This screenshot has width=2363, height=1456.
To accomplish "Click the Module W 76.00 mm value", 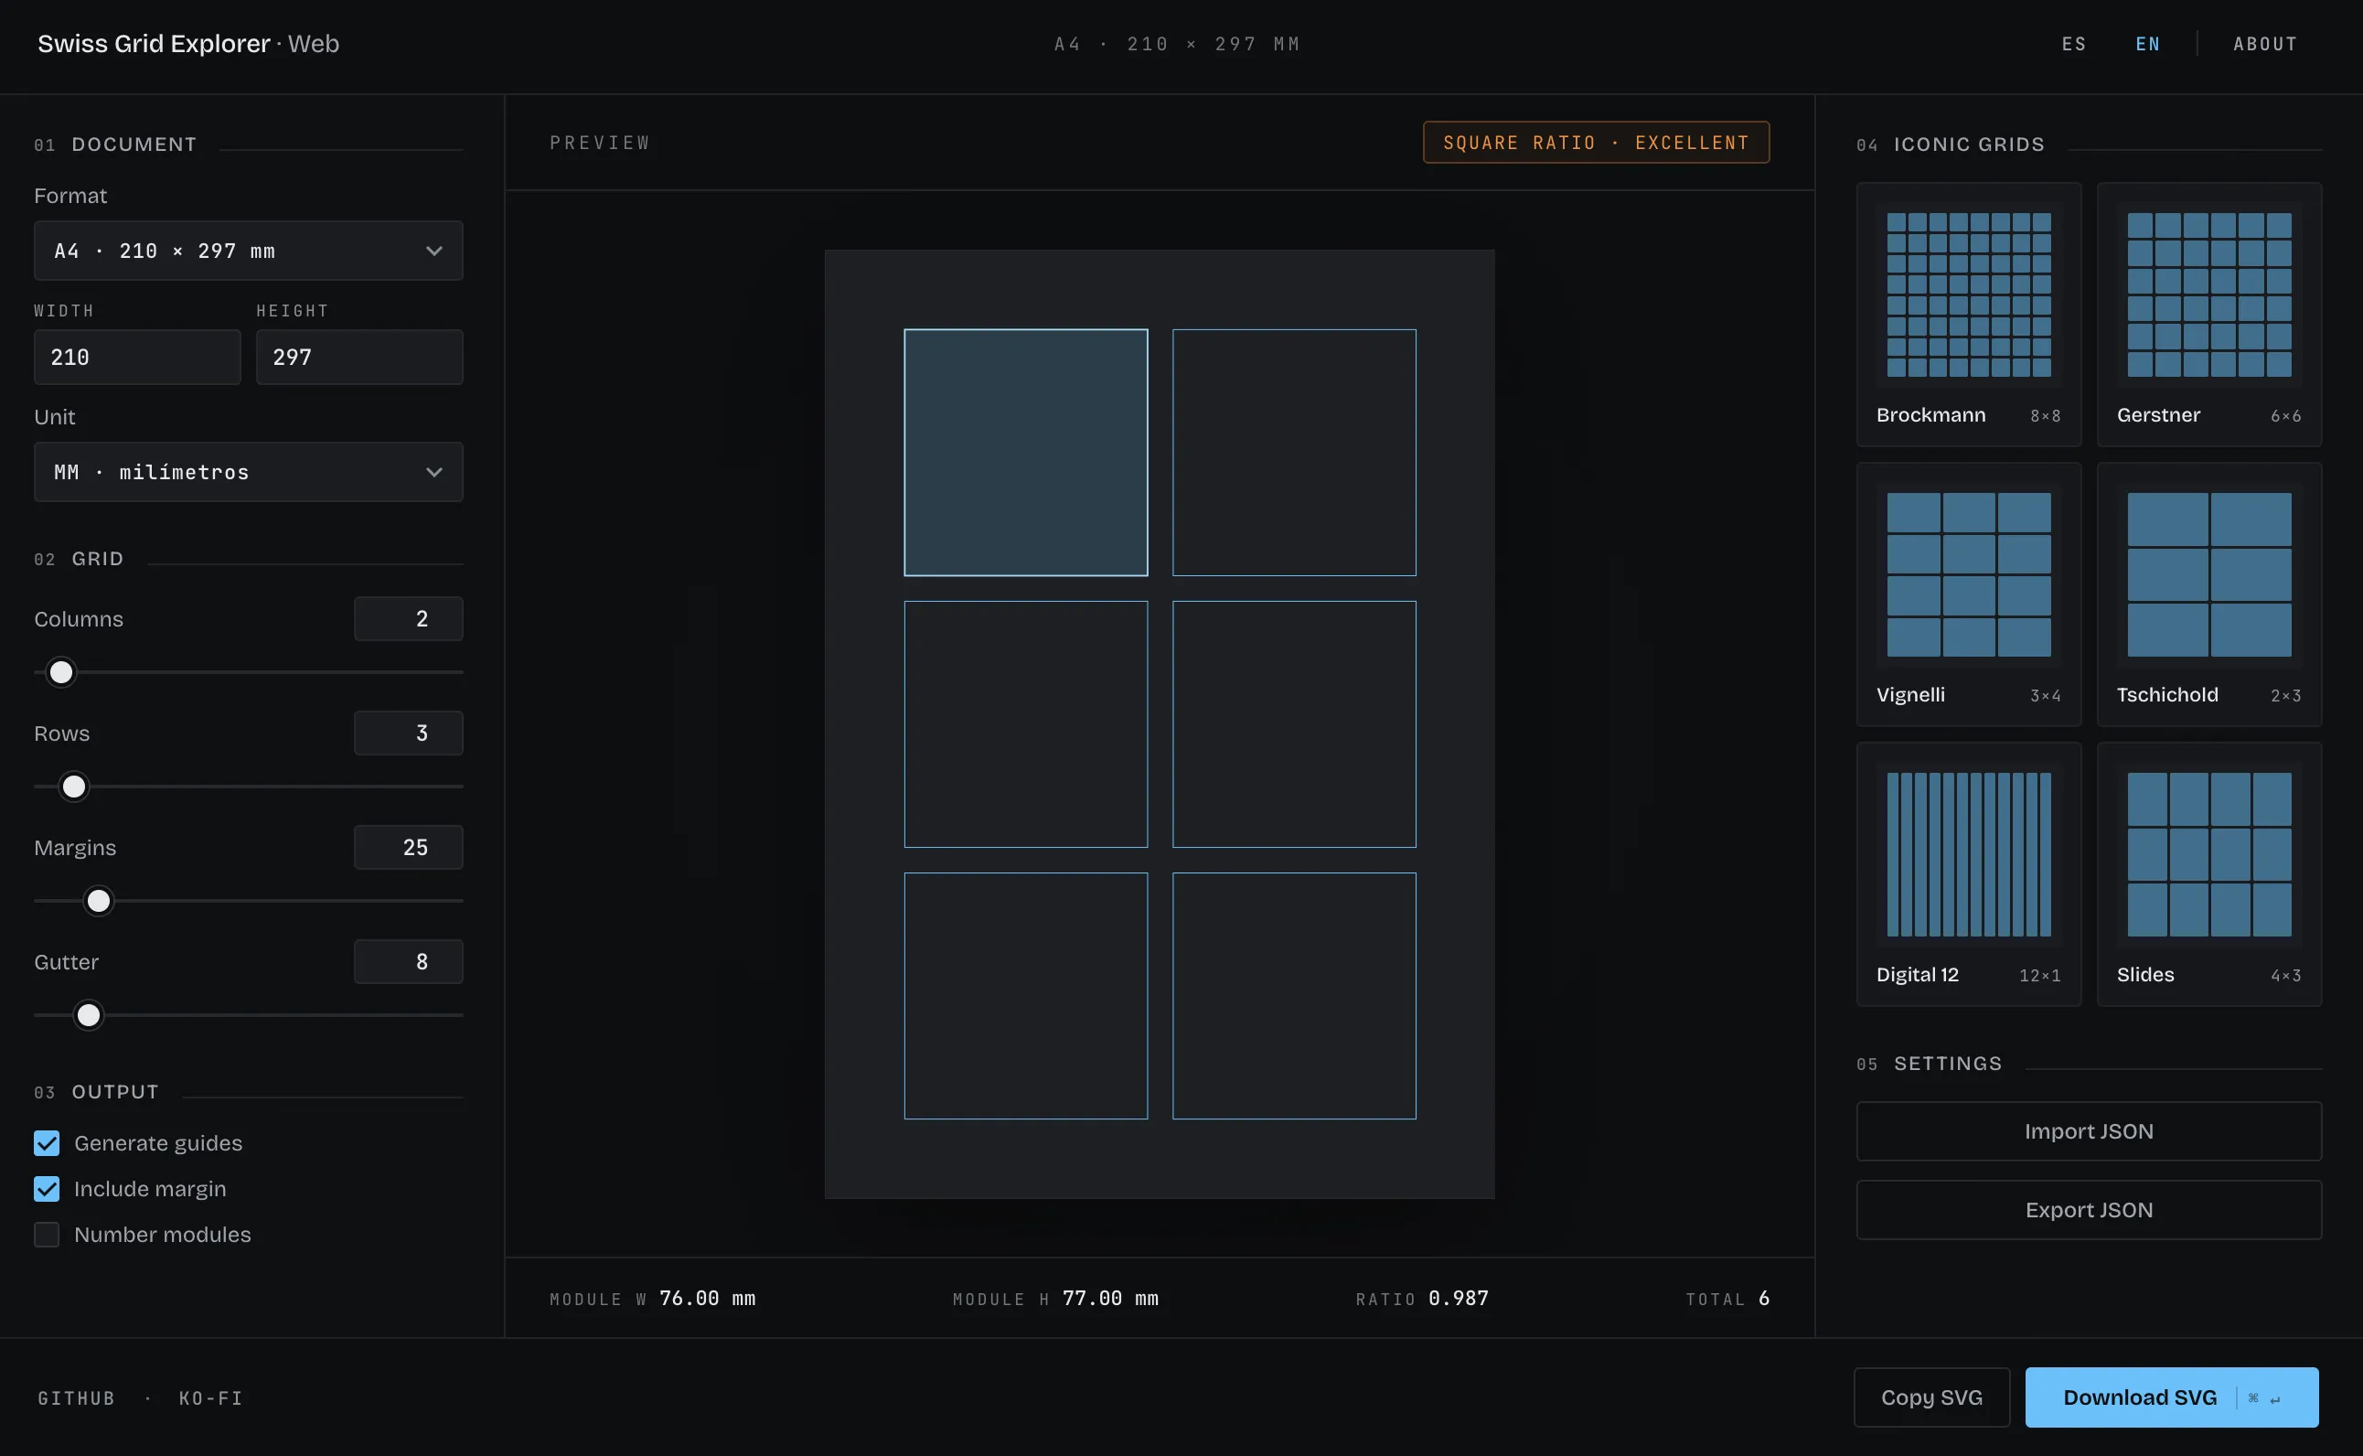I will 708,1298.
